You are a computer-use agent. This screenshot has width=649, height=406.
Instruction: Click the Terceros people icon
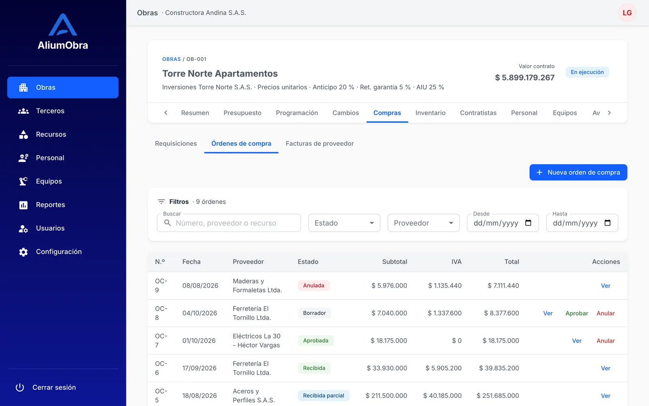[24, 111]
